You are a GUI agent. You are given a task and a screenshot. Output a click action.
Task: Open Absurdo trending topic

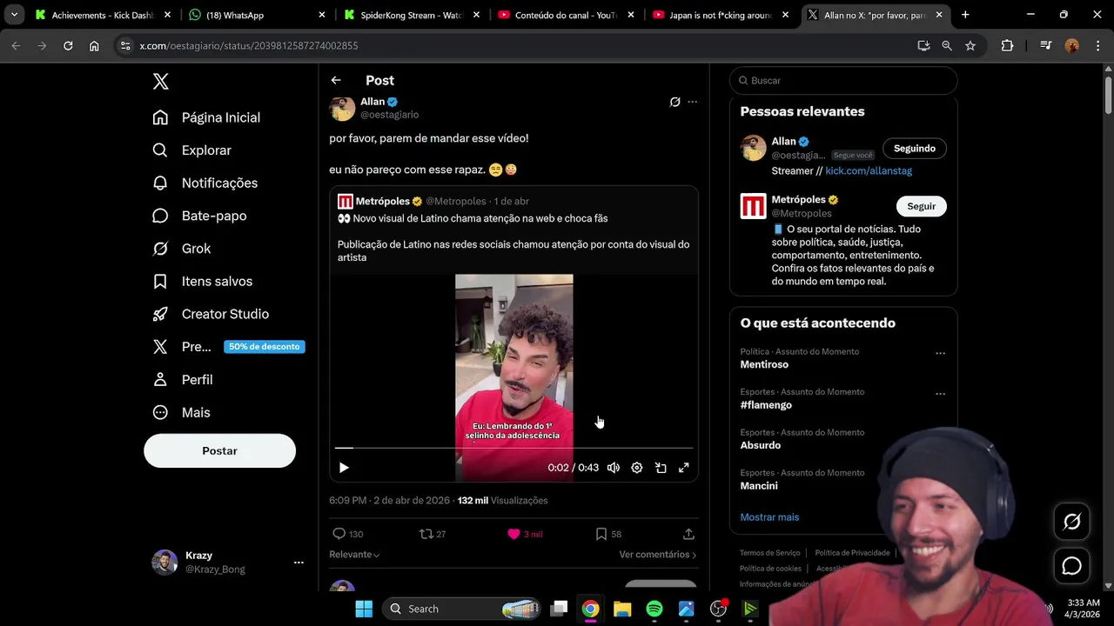[x=761, y=445]
